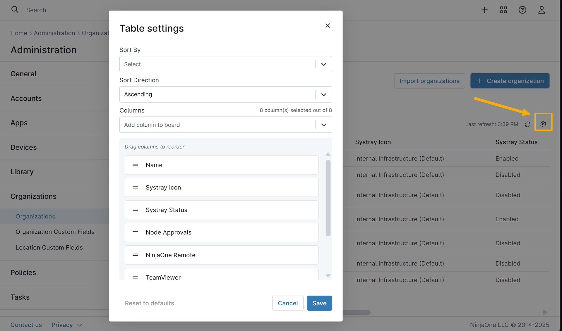Click the column list vertical scrollbar
Viewport: 562px width, 331px height.
tap(328, 198)
